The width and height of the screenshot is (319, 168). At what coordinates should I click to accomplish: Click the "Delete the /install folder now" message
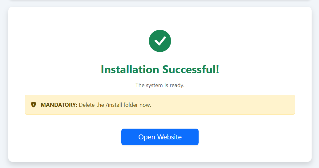(115, 105)
